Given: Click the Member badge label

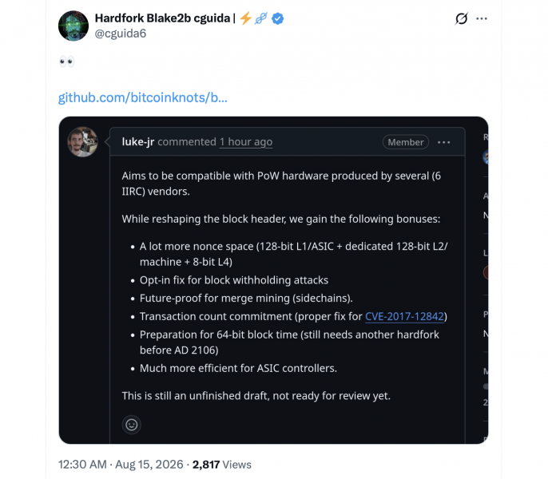Looking at the screenshot, I should (406, 142).
